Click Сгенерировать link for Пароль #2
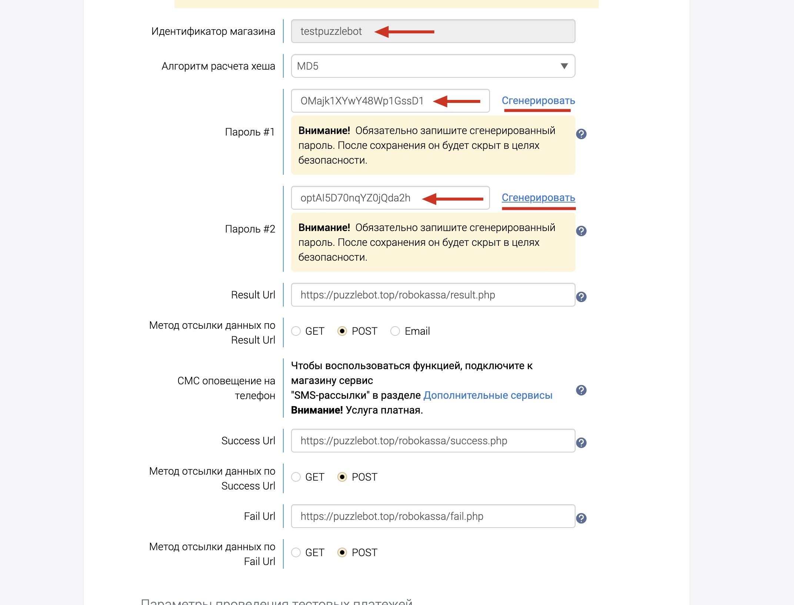The image size is (794, 605). coord(538,198)
